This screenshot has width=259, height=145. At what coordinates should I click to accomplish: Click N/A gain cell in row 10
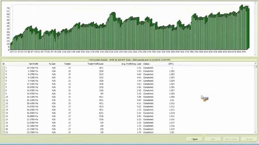[x=54, y=97]
